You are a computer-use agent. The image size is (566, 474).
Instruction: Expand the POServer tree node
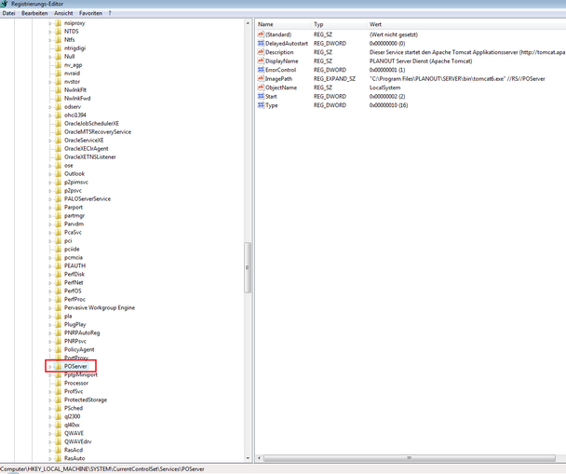50,367
